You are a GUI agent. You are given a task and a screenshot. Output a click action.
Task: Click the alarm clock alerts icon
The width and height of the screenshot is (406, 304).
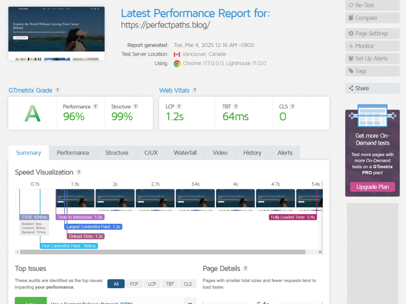point(351,58)
